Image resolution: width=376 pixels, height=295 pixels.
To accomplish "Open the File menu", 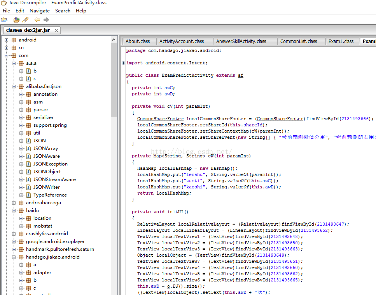I will [x=6, y=11].
